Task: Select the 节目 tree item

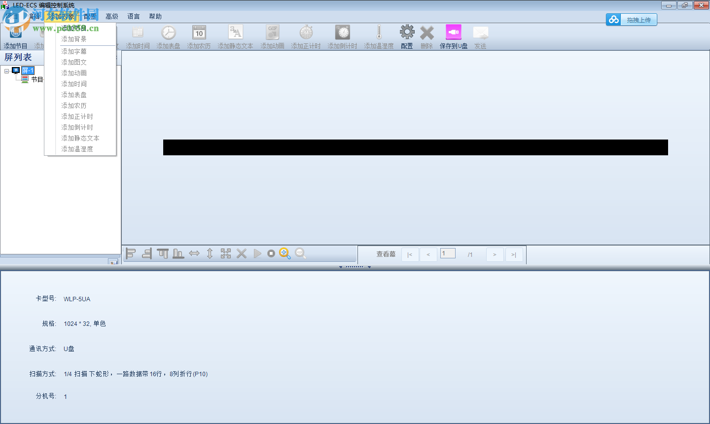Action: pyautogui.click(x=37, y=79)
